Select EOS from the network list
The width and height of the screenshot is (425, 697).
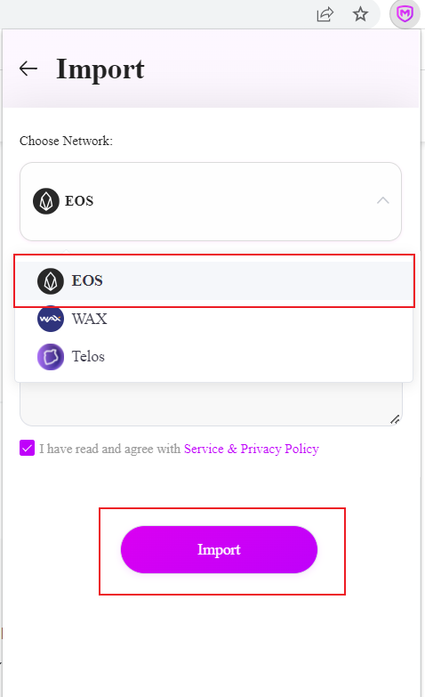214,281
